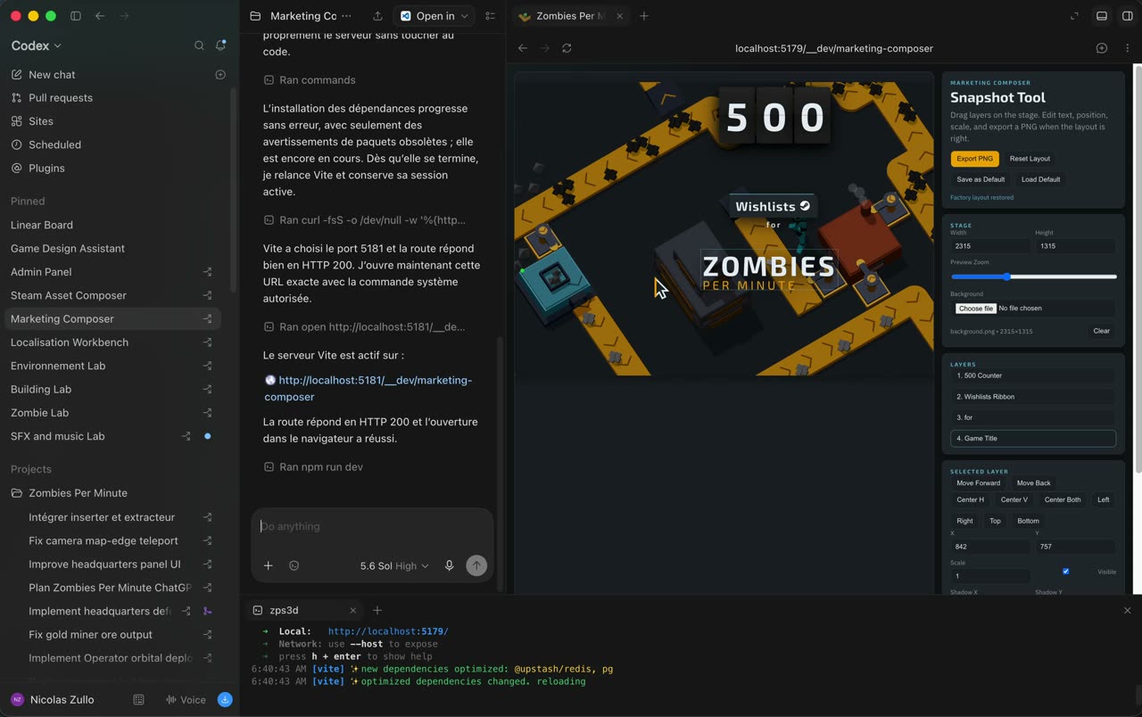Screen dimensions: 1142x717
Task: Open the Localisation Workbench pinned chat
Action: (112, 342)
